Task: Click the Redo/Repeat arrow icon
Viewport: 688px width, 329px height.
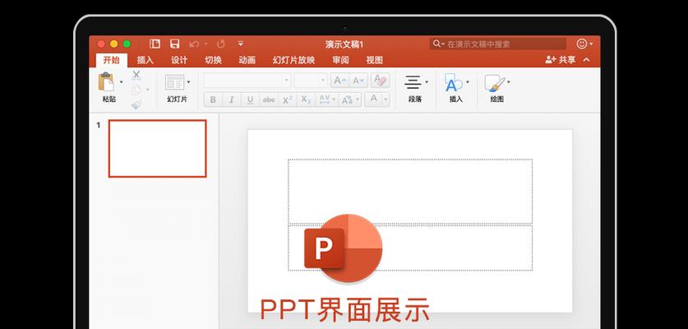Action: (221, 44)
